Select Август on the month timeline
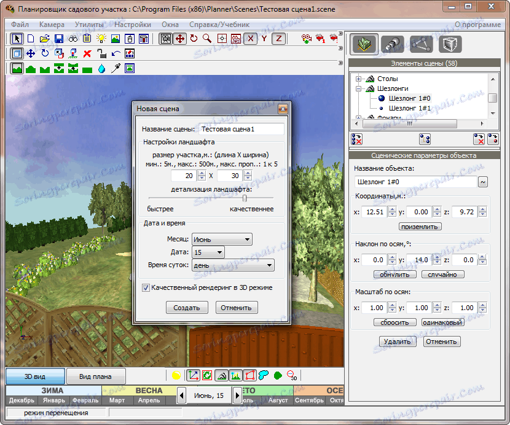 tap(278, 400)
